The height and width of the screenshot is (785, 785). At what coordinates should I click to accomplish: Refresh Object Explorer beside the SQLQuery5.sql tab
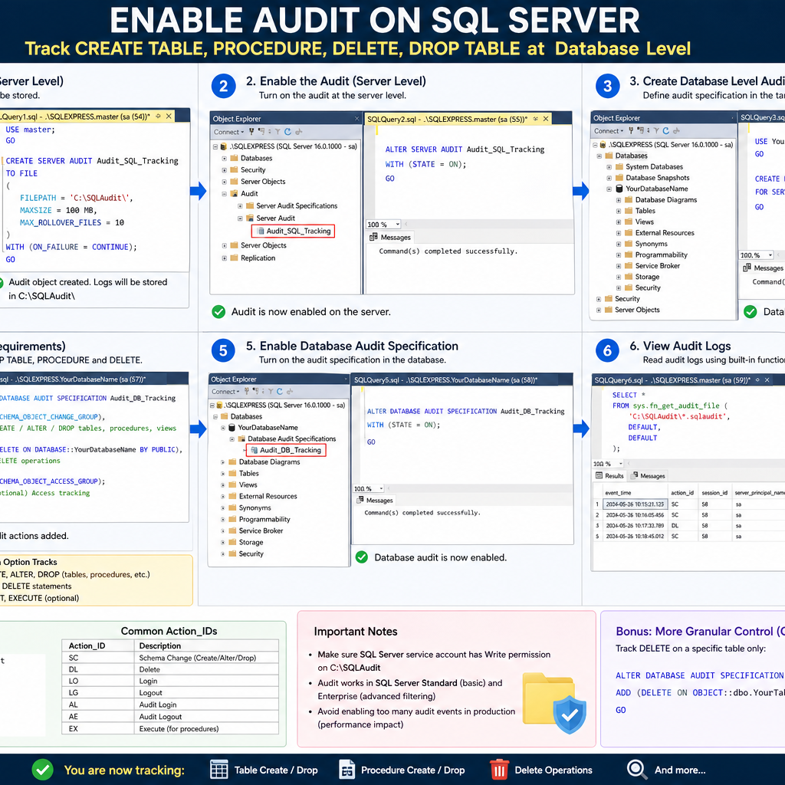click(279, 392)
